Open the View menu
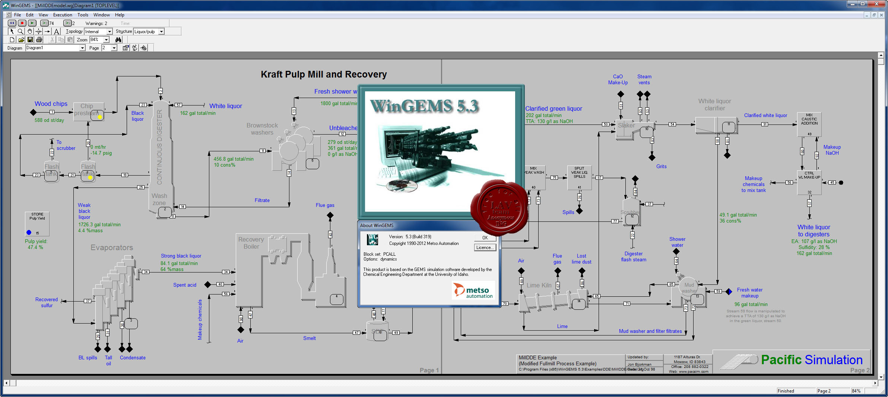The width and height of the screenshot is (888, 397). [43, 15]
